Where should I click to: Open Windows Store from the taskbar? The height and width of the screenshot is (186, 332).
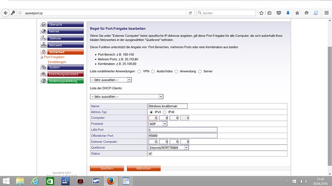50,181
